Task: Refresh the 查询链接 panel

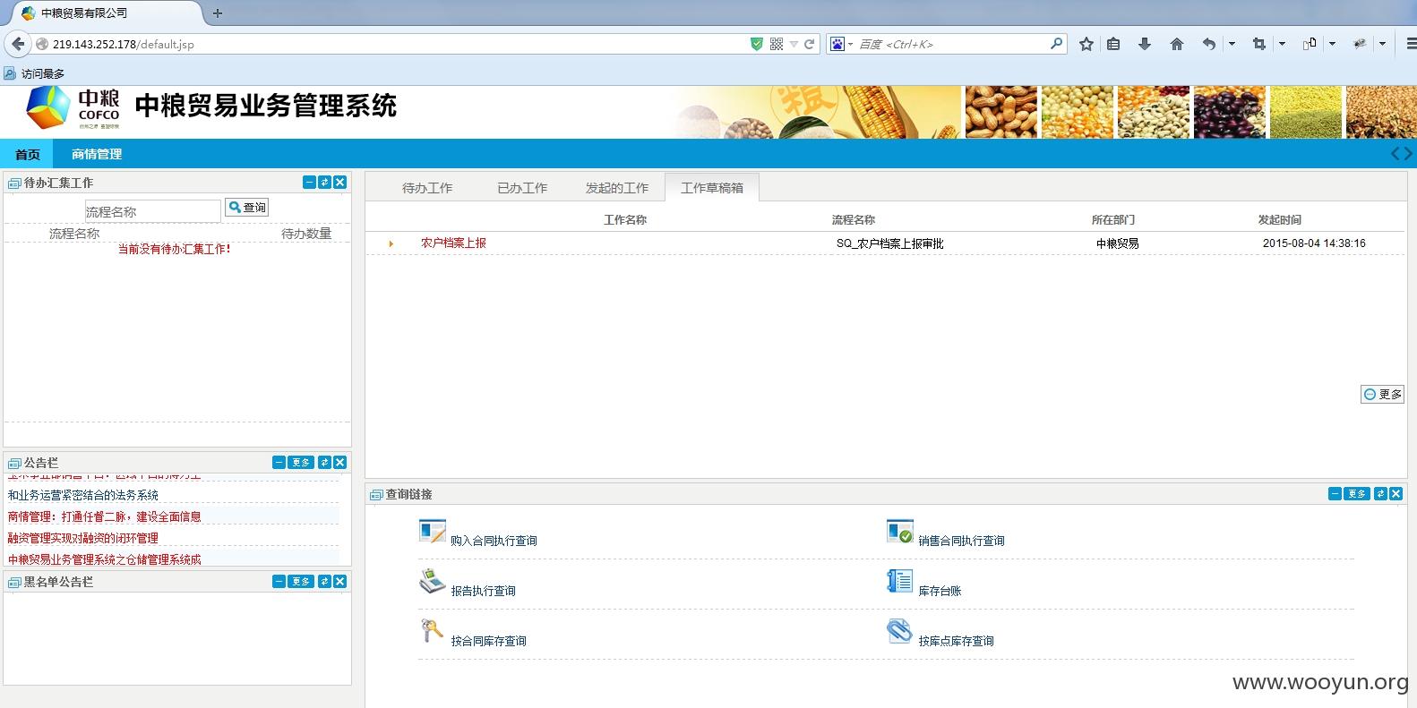Action: pos(1380,494)
